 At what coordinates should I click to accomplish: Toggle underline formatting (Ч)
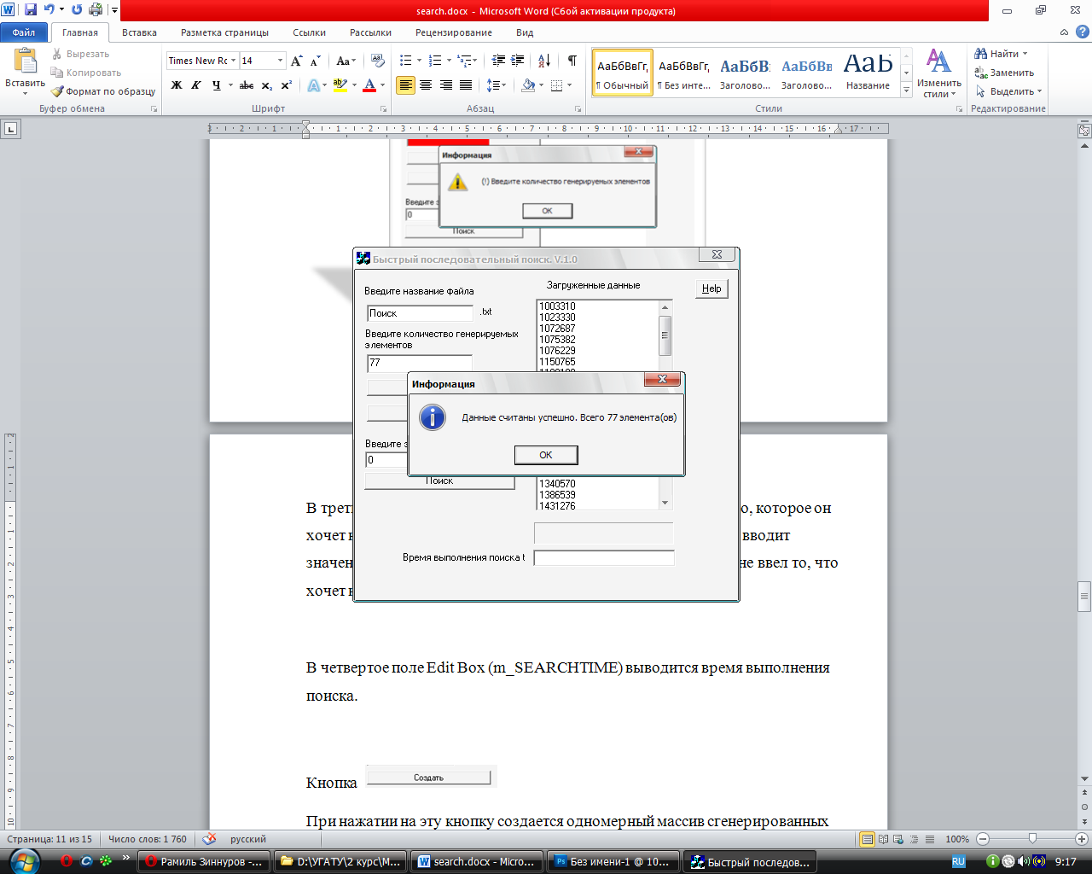tap(217, 85)
